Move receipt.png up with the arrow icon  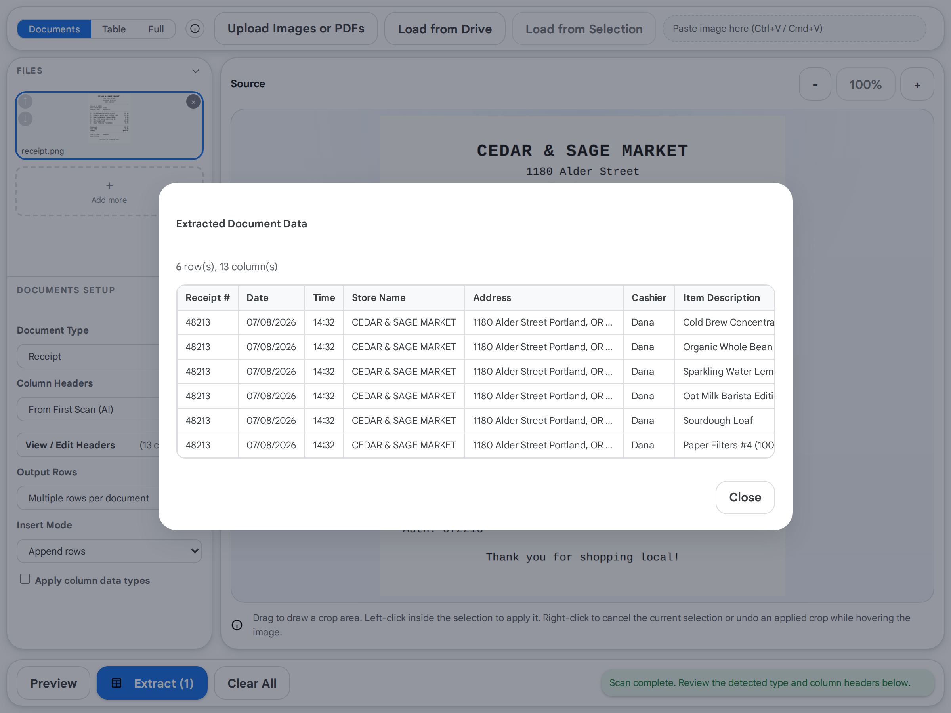(25, 101)
